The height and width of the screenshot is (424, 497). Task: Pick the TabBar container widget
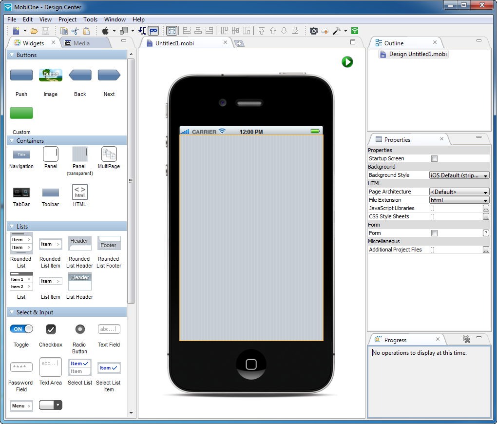pyautogui.click(x=21, y=193)
